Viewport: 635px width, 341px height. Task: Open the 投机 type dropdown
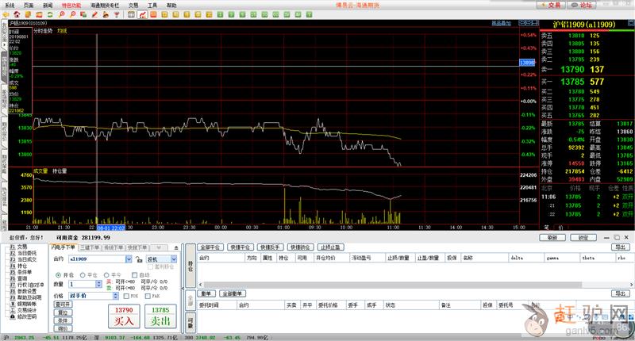(172, 259)
